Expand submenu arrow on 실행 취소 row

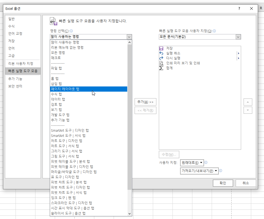[239, 53]
